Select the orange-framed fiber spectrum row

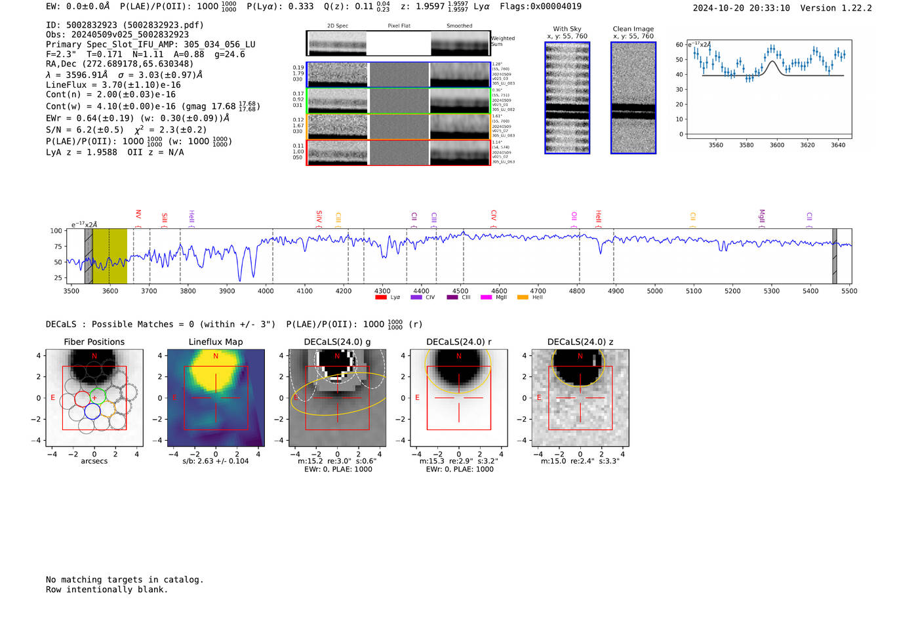coord(399,127)
